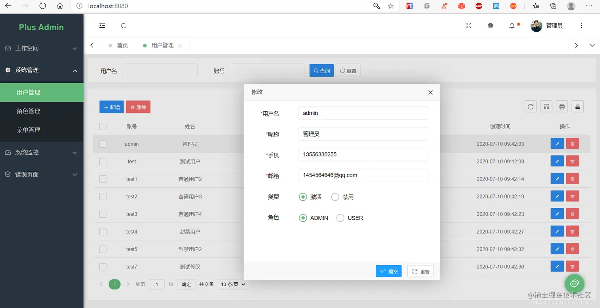Image resolution: width=600 pixels, height=308 pixels.
Task: Open notifications via the bell icon
Action: 512,25
